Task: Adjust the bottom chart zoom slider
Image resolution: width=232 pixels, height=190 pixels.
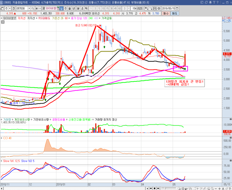Action: click(169, 188)
